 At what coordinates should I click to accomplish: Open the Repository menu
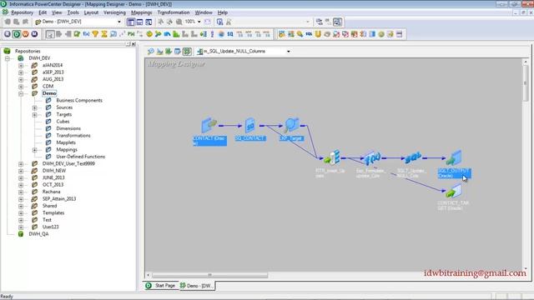click(23, 12)
